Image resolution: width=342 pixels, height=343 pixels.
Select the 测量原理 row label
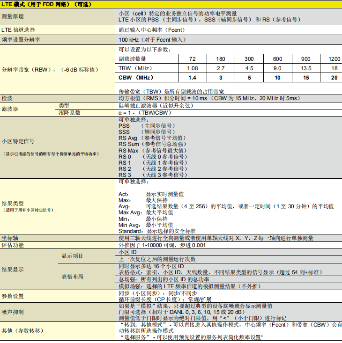[x=13, y=16]
